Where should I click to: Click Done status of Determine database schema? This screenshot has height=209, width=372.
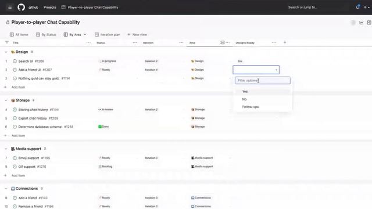click(x=103, y=127)
